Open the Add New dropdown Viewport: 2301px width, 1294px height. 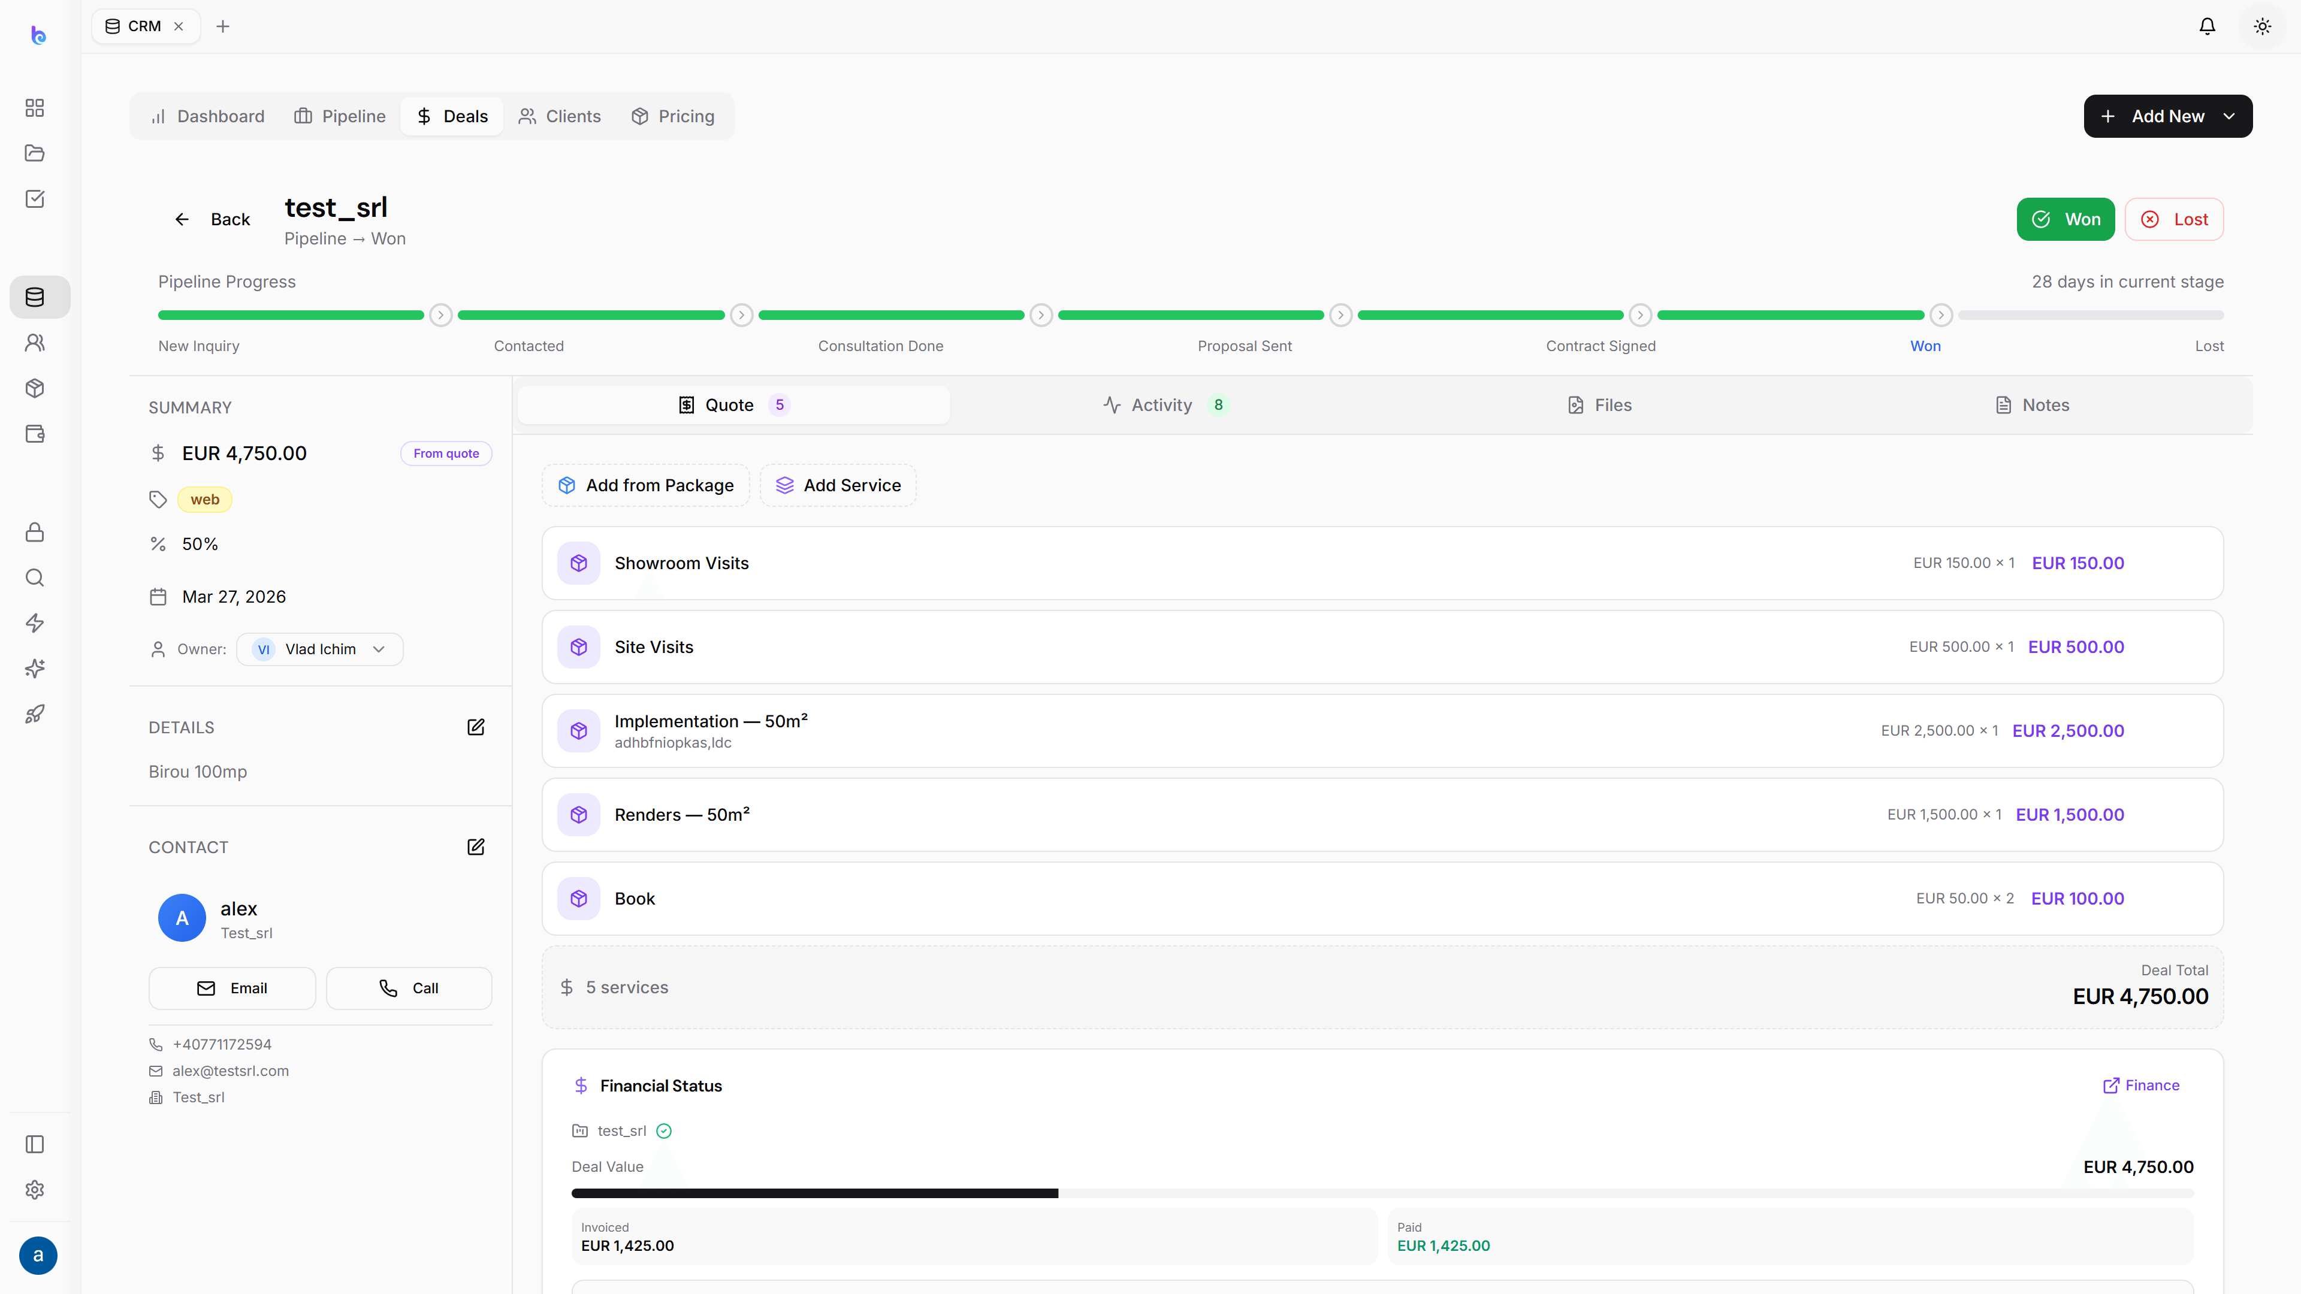tap(2168, 116)
